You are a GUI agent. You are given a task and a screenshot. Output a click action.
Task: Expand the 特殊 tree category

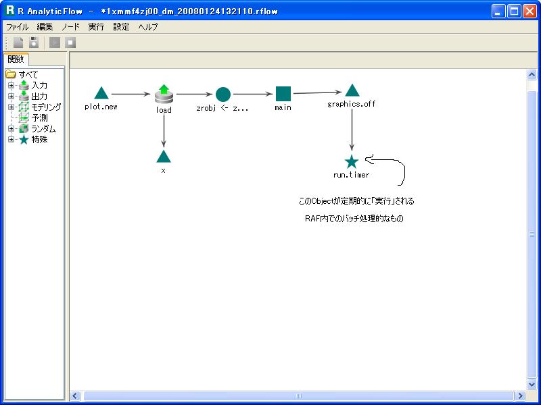point(11,140)
